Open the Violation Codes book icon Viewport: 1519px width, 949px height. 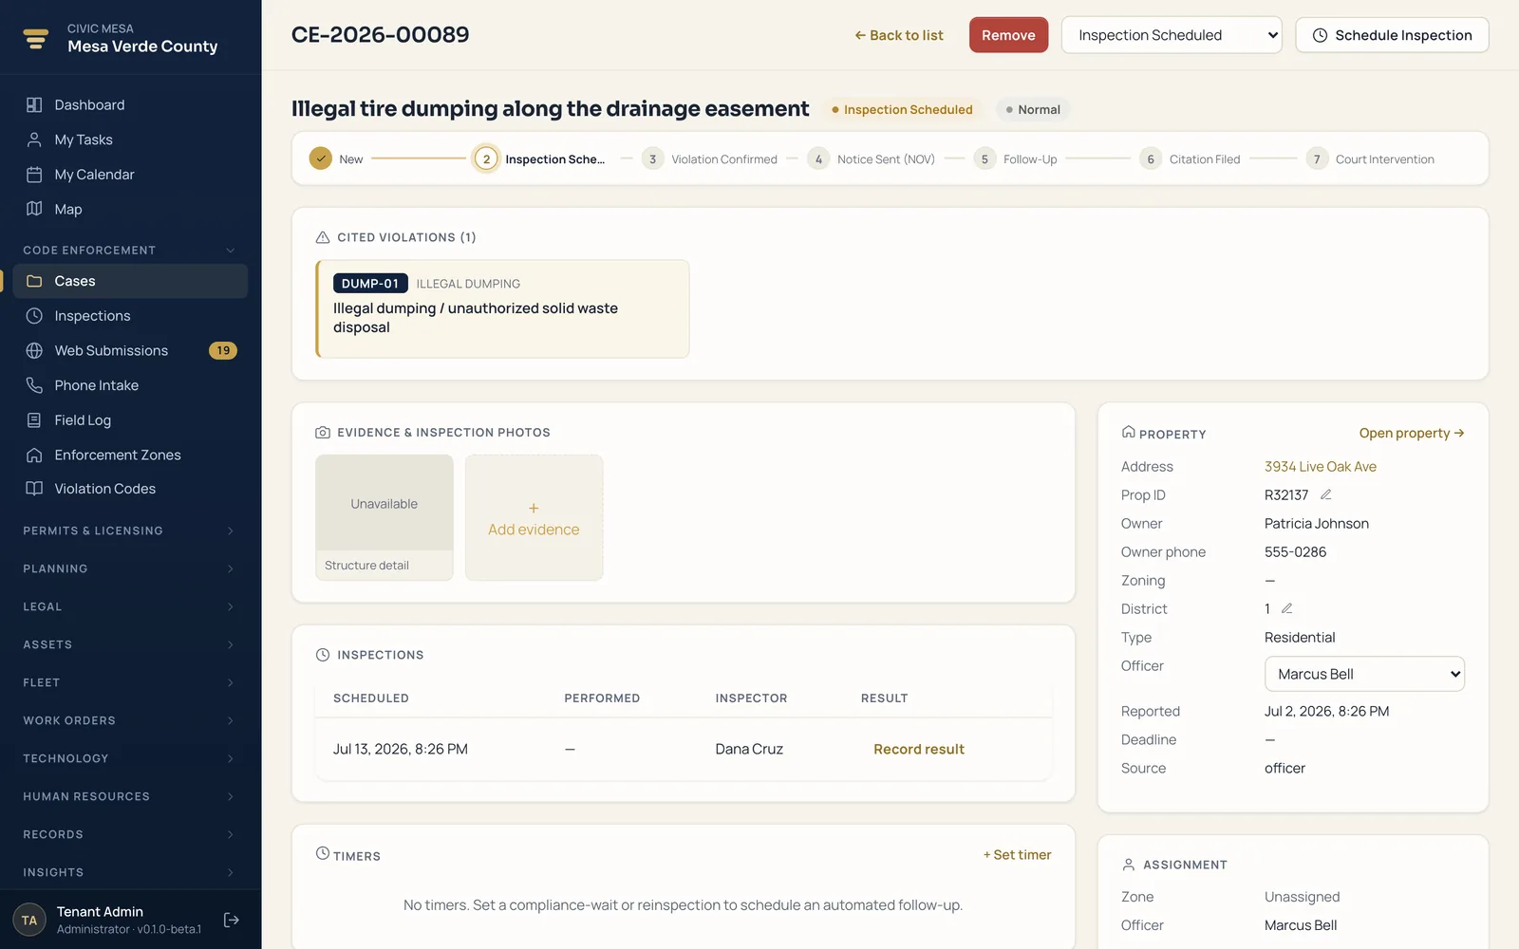pos(34,489)
